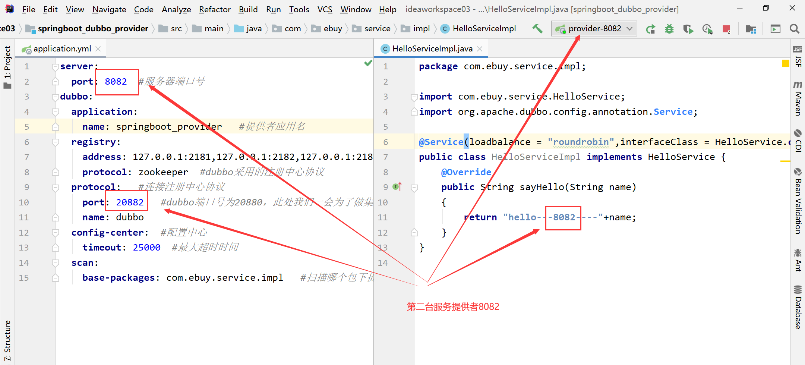Click the "roundrobin" string literal
The width and height of the screenshot is (805, 365).
coord(581,142)
